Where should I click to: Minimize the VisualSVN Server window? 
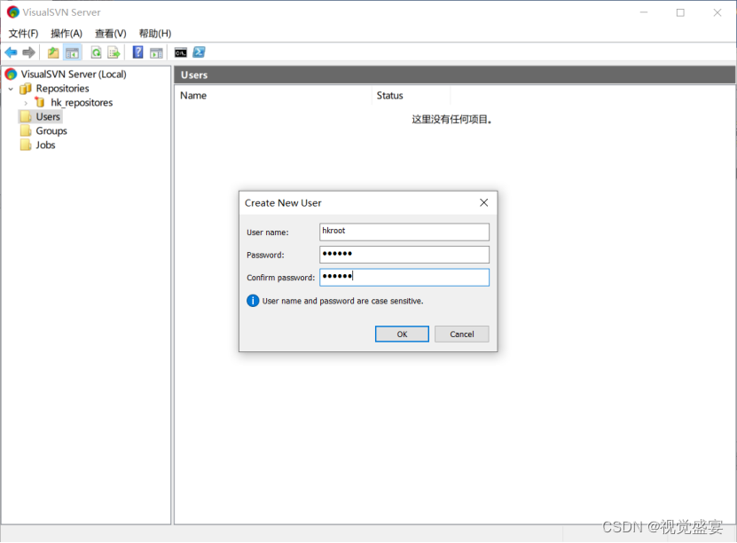coord(644,12)
